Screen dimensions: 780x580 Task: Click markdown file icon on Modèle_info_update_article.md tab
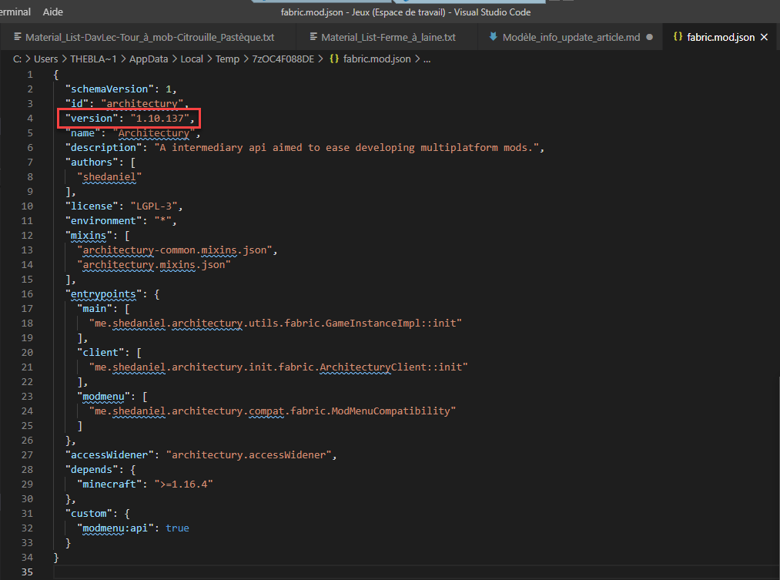pyautogui.click(x=493, y=36)
